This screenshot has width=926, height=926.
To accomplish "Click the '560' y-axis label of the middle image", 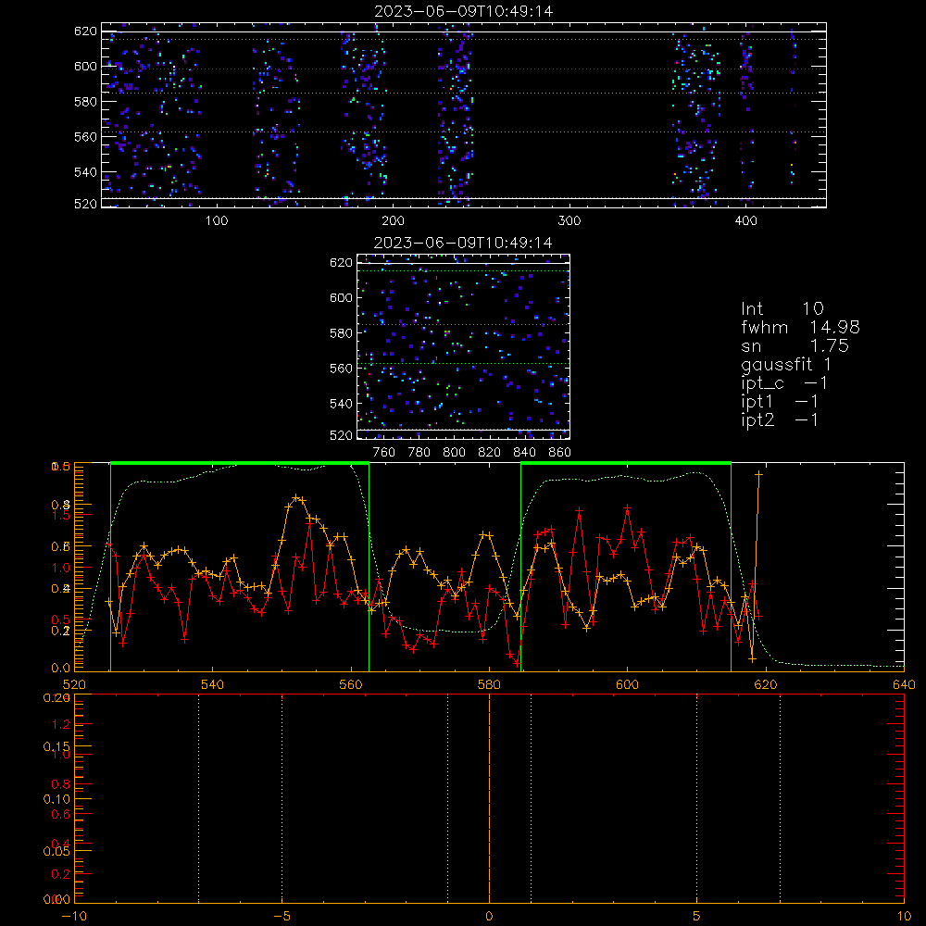I will pos(342,368).
